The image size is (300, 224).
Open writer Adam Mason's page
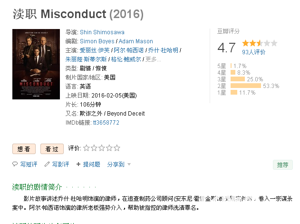pos(136,41)
